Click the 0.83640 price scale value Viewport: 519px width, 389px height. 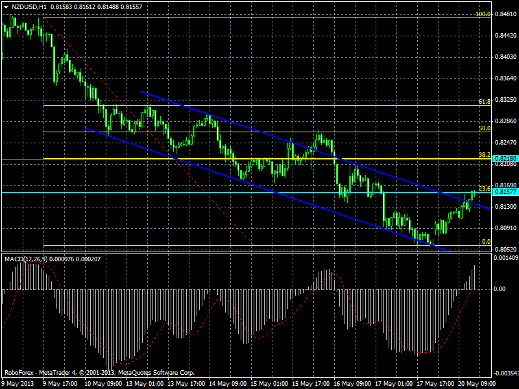point(506,78)
